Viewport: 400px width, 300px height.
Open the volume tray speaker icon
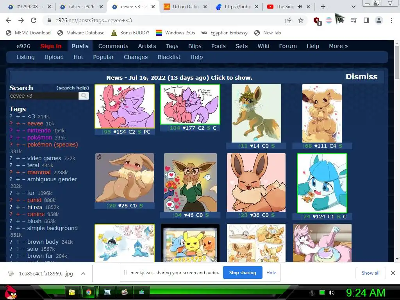(x=332, y=292)
